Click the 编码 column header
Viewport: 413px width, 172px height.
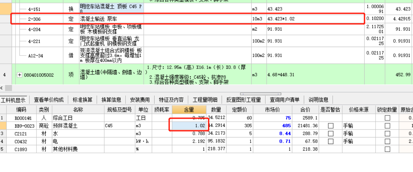tap(21, 110)
